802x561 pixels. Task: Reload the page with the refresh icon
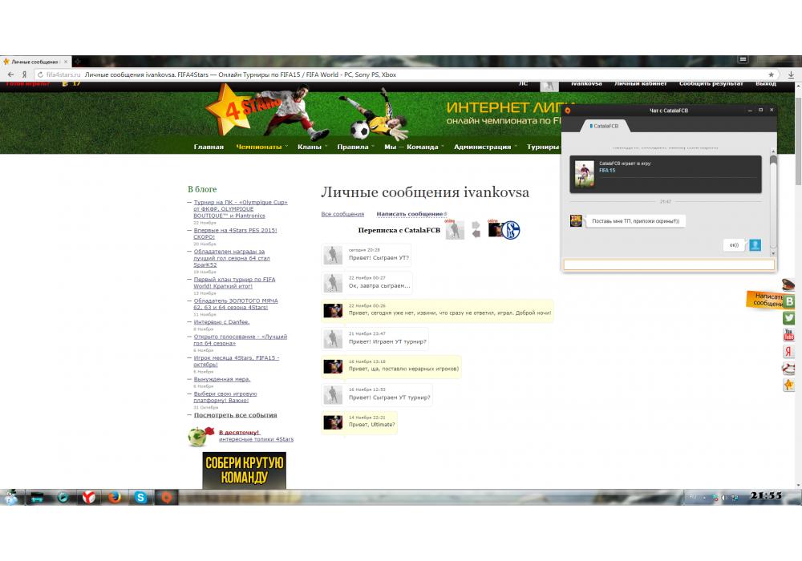(40, 75)
